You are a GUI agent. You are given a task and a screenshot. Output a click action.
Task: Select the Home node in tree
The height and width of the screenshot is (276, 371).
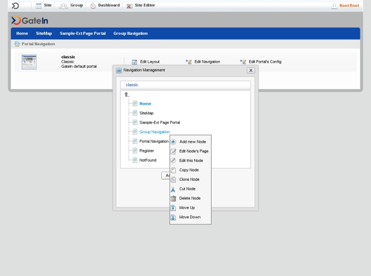pyautogui.click(x=145, y=104)
